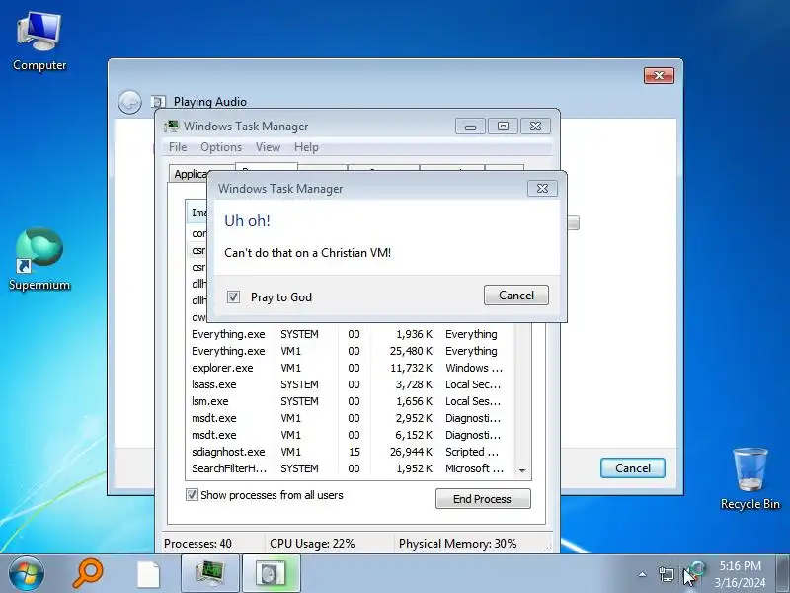Image resolution: width=790 pixels, height=593 pixels.
Task: Click End Process button
Action: coord(483,499)
